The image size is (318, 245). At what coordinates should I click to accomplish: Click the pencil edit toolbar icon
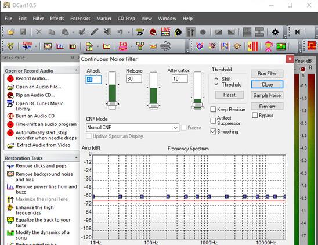click(x=95, y=32)
